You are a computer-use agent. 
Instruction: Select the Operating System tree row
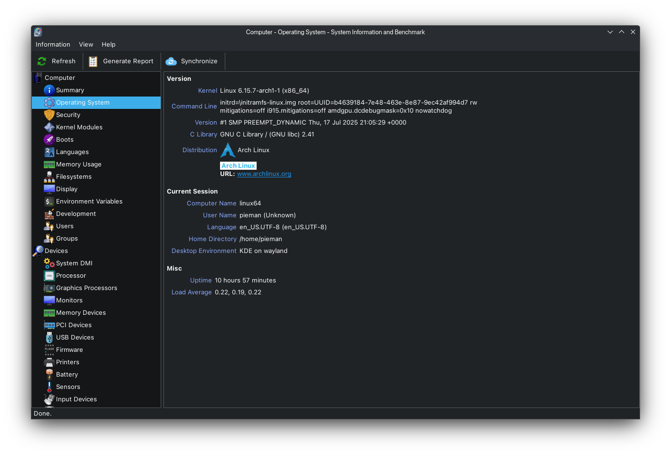(96, 102)
